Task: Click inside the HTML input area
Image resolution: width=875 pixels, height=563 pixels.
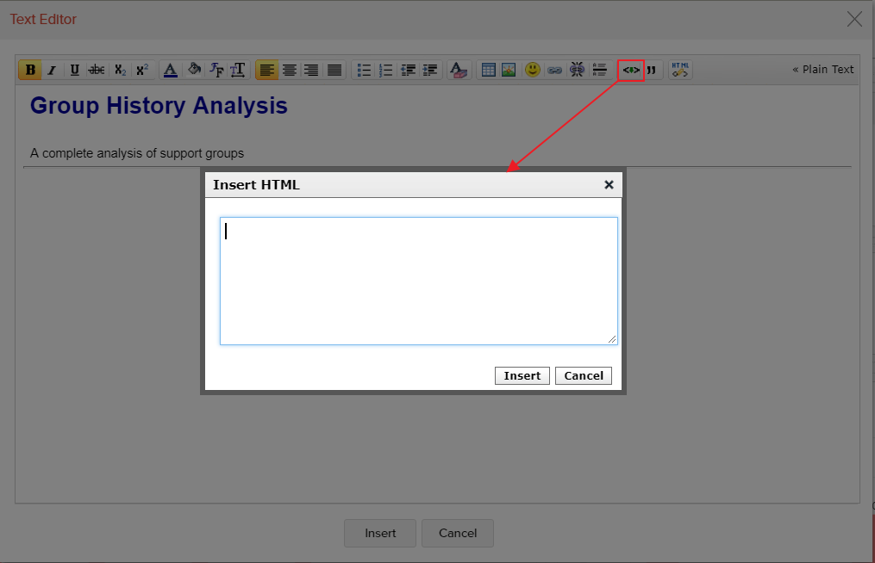Action: pyautogui.click(x=418, y=280)
